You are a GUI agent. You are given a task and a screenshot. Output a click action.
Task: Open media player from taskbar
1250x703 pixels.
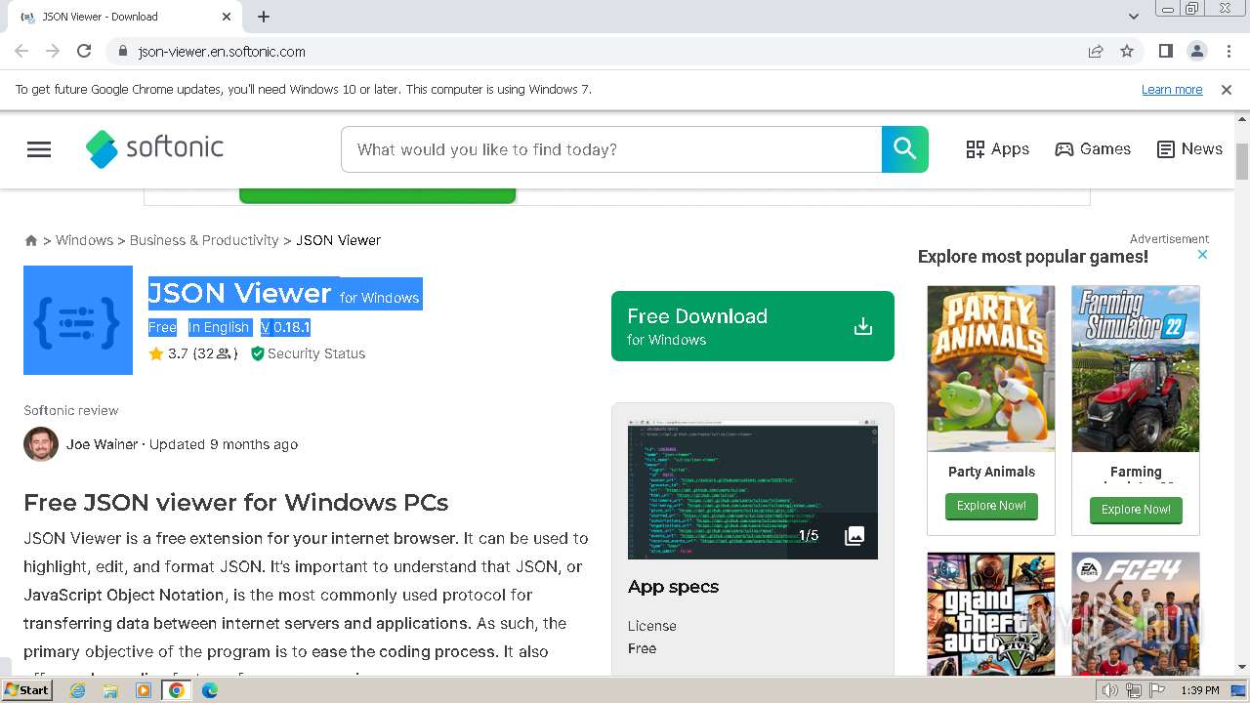[144, 690]
